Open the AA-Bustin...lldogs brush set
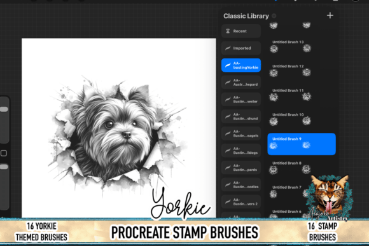 [x=241, y=151]
